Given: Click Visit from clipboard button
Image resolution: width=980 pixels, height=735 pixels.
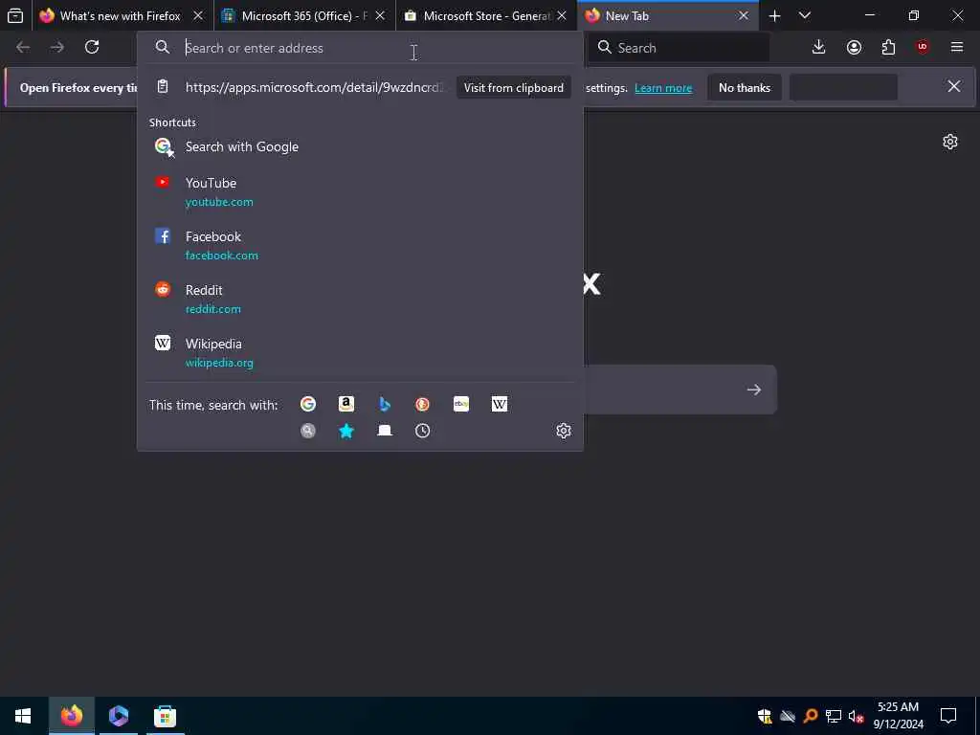Looking at the screenshot, I should coord(514,87).
